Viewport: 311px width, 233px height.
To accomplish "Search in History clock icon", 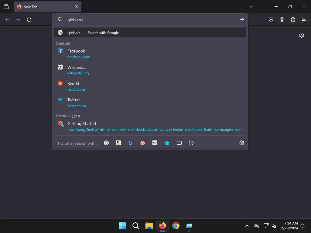I will point(191,143).
